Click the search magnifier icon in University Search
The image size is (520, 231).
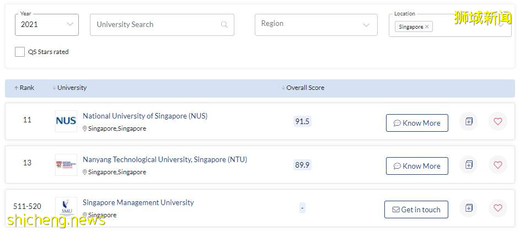click(x=224, y=25)
